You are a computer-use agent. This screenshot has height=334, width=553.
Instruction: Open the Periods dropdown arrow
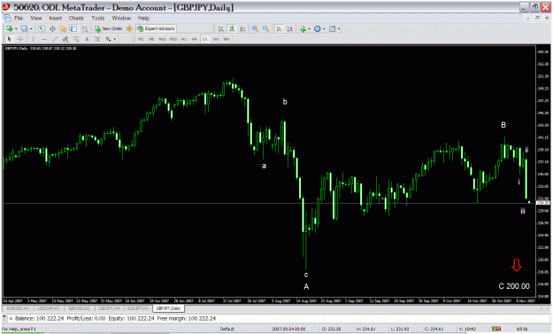click(x=324, y=29)
